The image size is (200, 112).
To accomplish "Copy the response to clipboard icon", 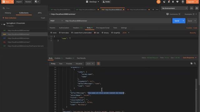I will [191, 63].
